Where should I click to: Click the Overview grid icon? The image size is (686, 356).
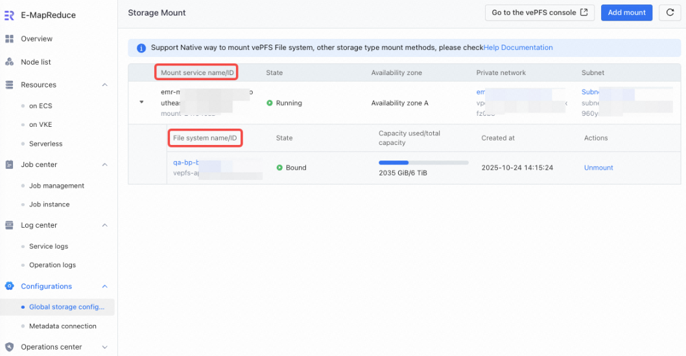[x=9, y=39]
